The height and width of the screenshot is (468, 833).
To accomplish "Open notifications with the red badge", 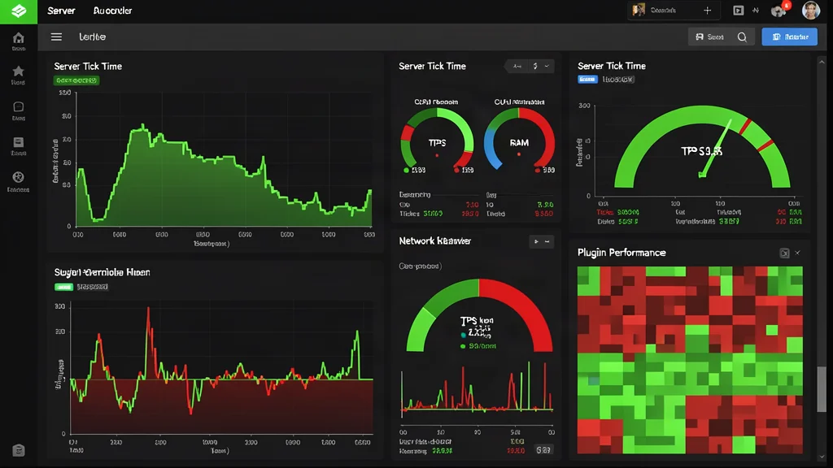I will click(780, 10).
